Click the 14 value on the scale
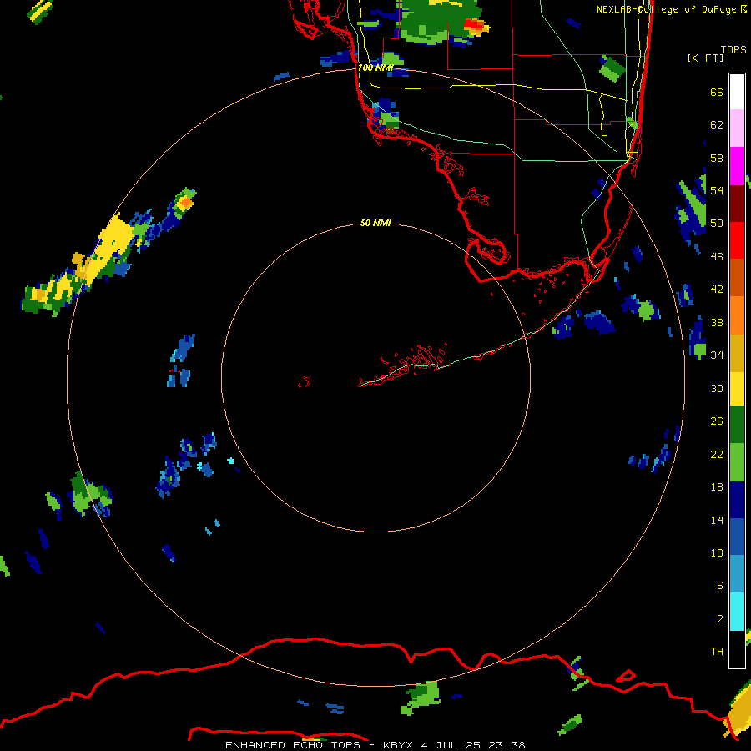751x751 pixels. click(717, 520)
